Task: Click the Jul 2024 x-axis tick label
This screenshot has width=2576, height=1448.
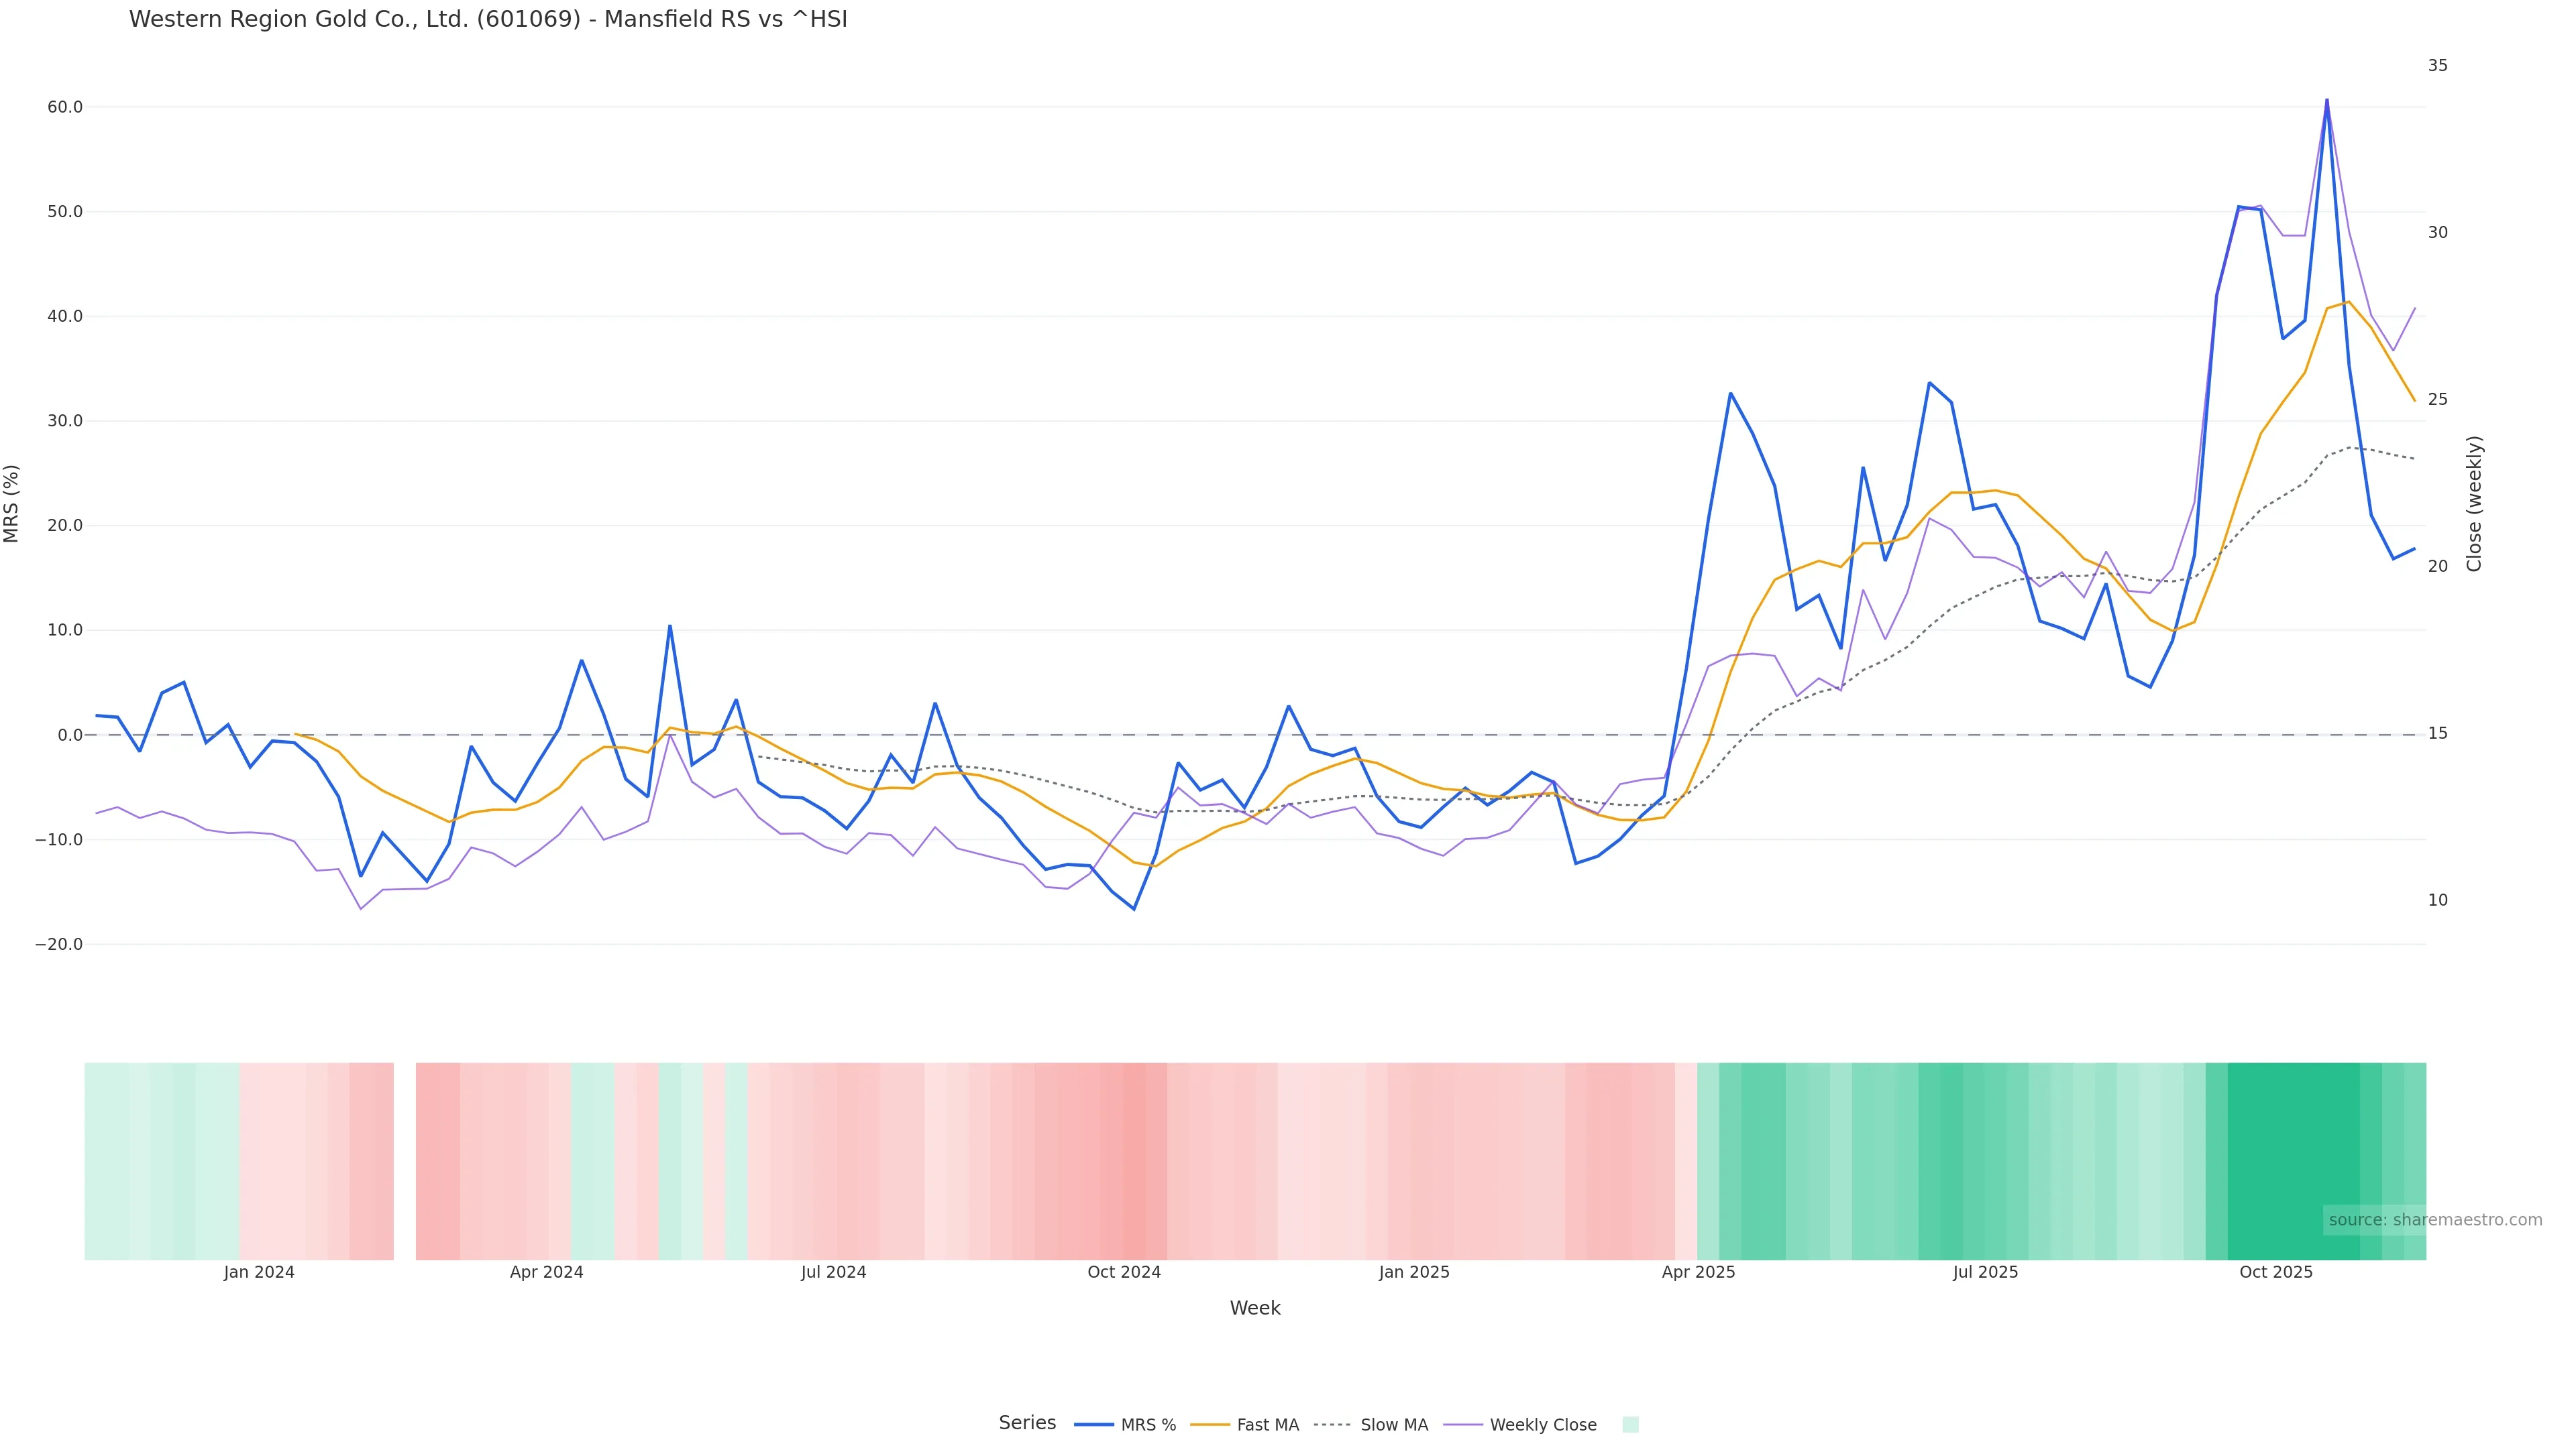Action: click(x=833, y=1272)
